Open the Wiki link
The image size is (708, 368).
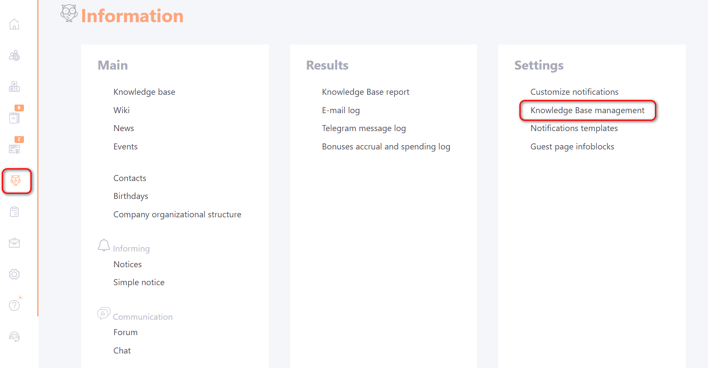pyautogui.click(x=121, y=111)
